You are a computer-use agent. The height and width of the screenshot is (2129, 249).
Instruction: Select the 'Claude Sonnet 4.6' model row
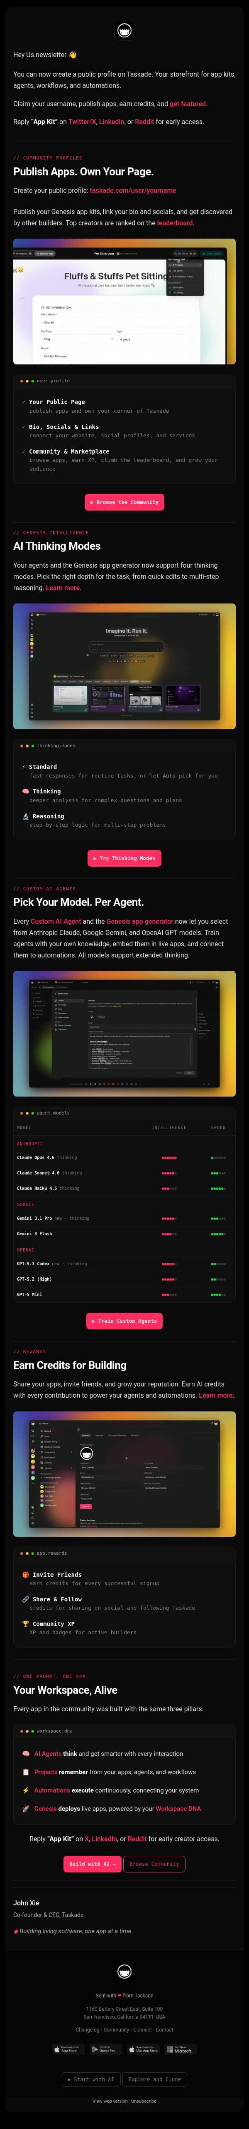(x=124, y=1173)
